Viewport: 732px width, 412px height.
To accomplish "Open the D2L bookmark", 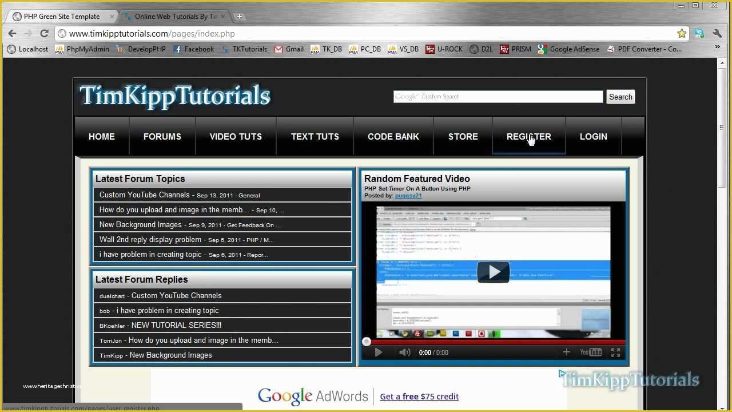I will [x=481, y=49].
